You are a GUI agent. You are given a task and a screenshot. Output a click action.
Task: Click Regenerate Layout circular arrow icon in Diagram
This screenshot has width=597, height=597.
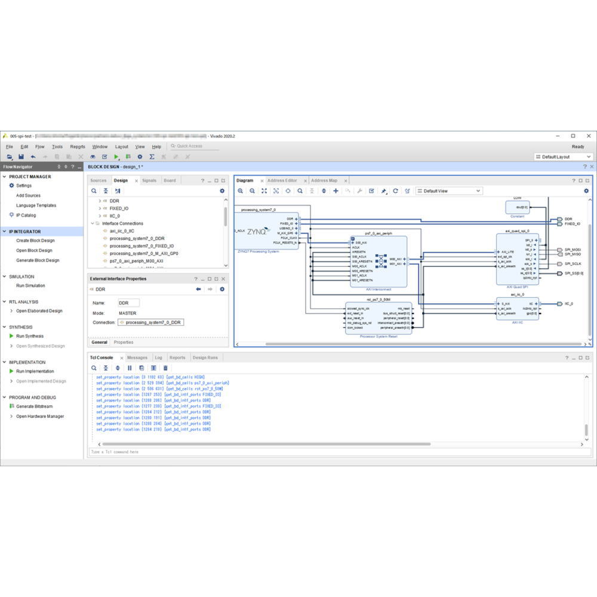(x=396, y=191)
